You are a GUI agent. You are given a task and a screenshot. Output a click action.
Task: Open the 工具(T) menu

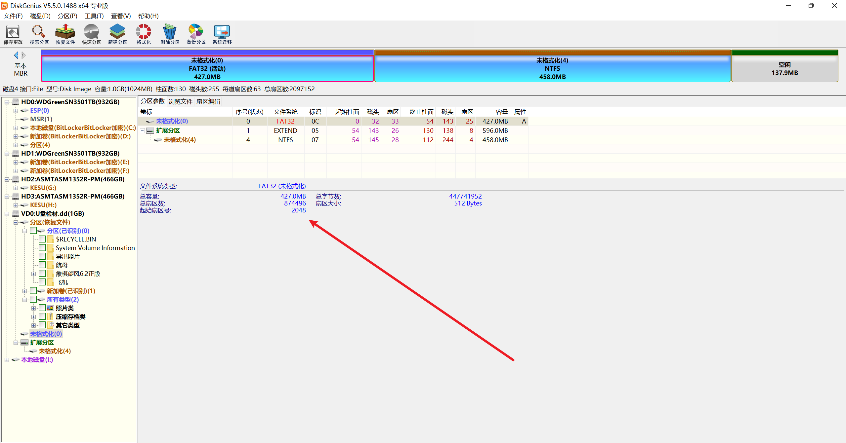(94, 16)
